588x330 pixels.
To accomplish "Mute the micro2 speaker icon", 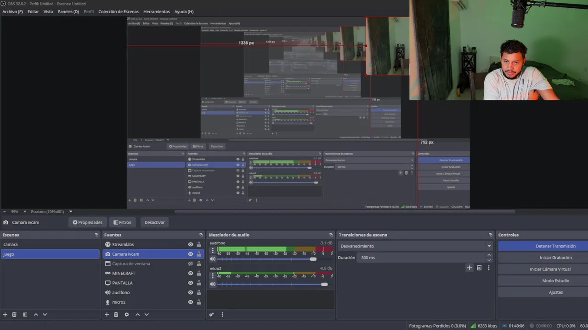I will (x=213, y=284).
